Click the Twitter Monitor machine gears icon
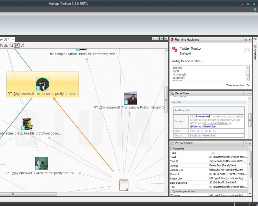 (x=174, y=49)
